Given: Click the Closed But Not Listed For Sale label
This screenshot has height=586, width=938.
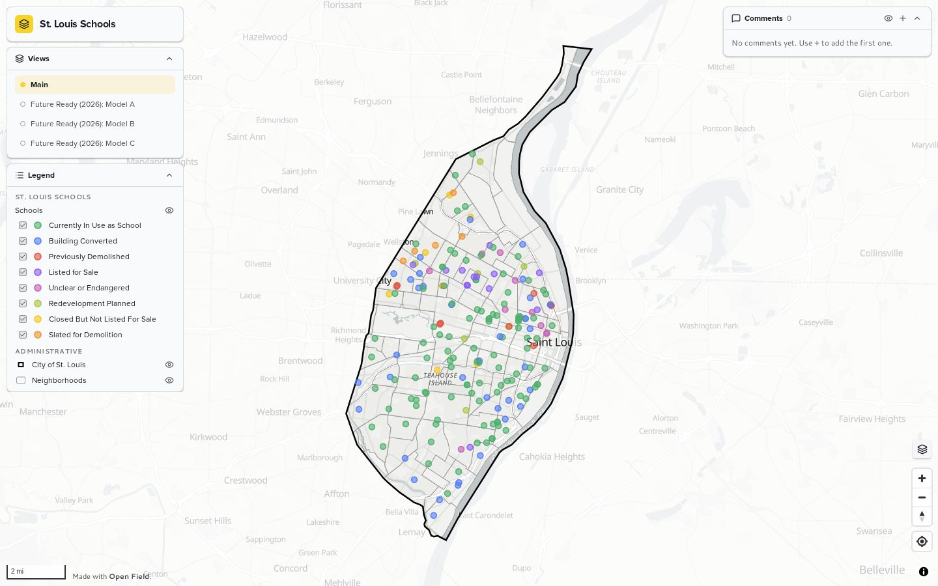Looking at the screenshot, I should point(102,319).
